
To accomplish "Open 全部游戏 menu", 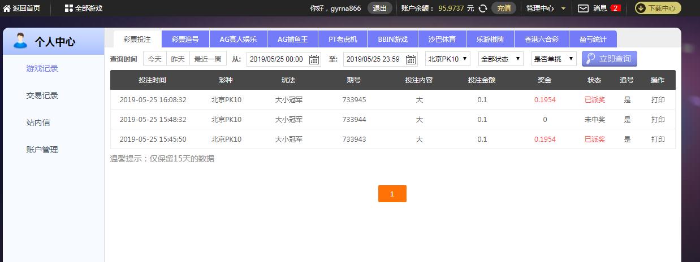I will [89, 8].
